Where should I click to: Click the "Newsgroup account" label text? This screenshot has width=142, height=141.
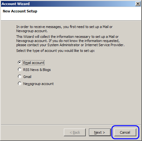pyautogui.click(x=38, y=84)
